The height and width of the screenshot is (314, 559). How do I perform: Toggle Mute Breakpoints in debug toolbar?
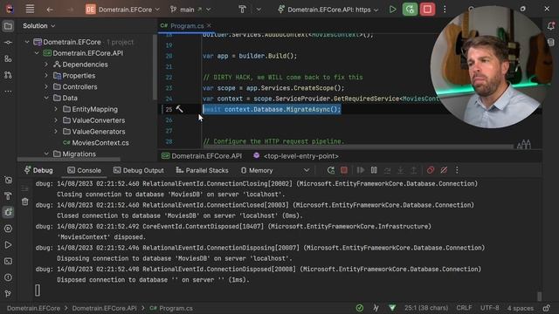pos(444,170)
